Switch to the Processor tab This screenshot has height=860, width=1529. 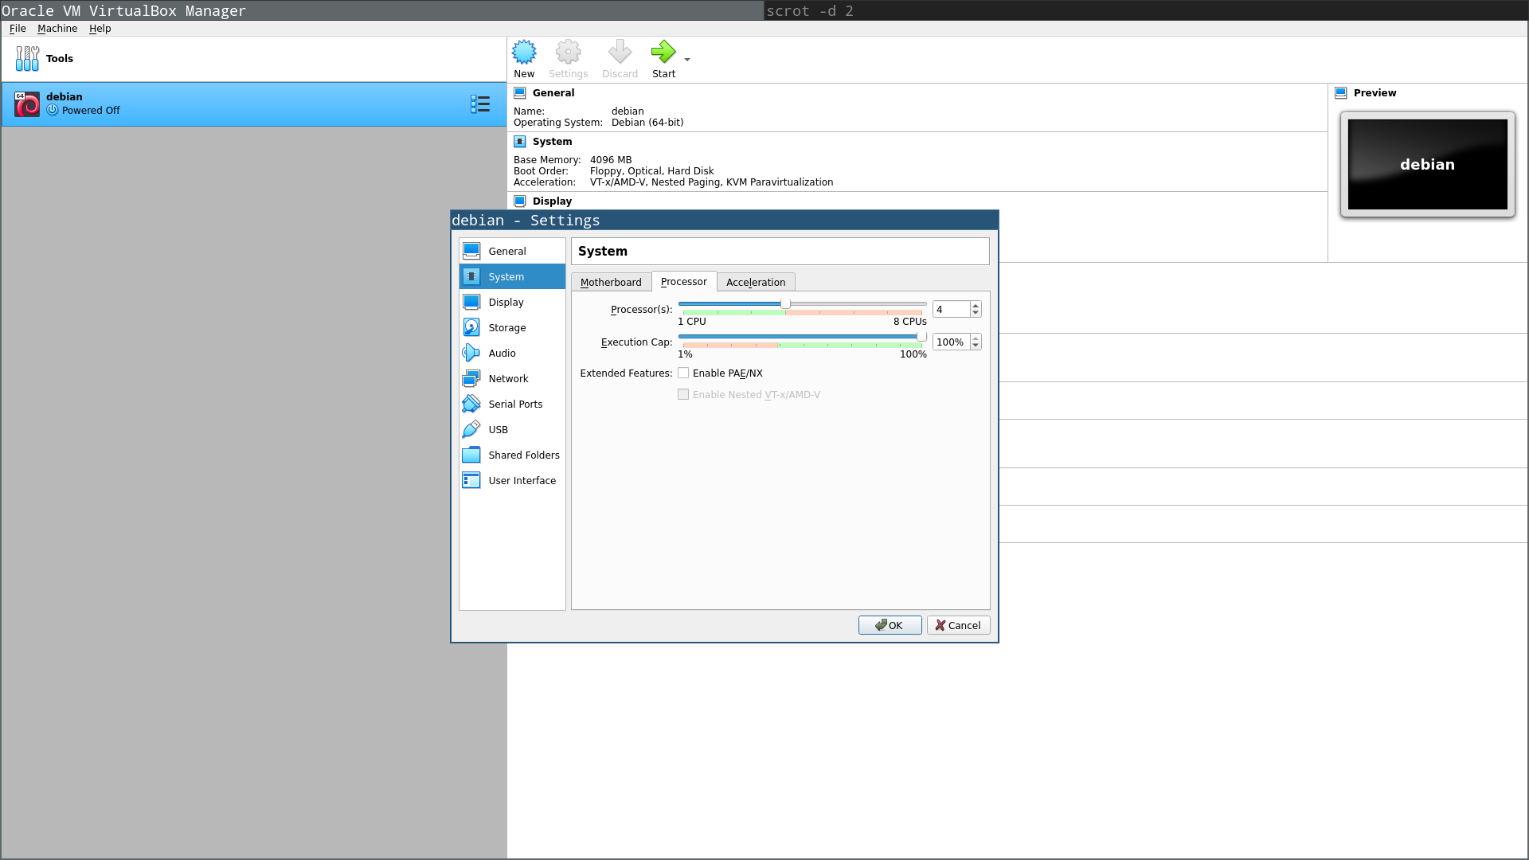684,281
